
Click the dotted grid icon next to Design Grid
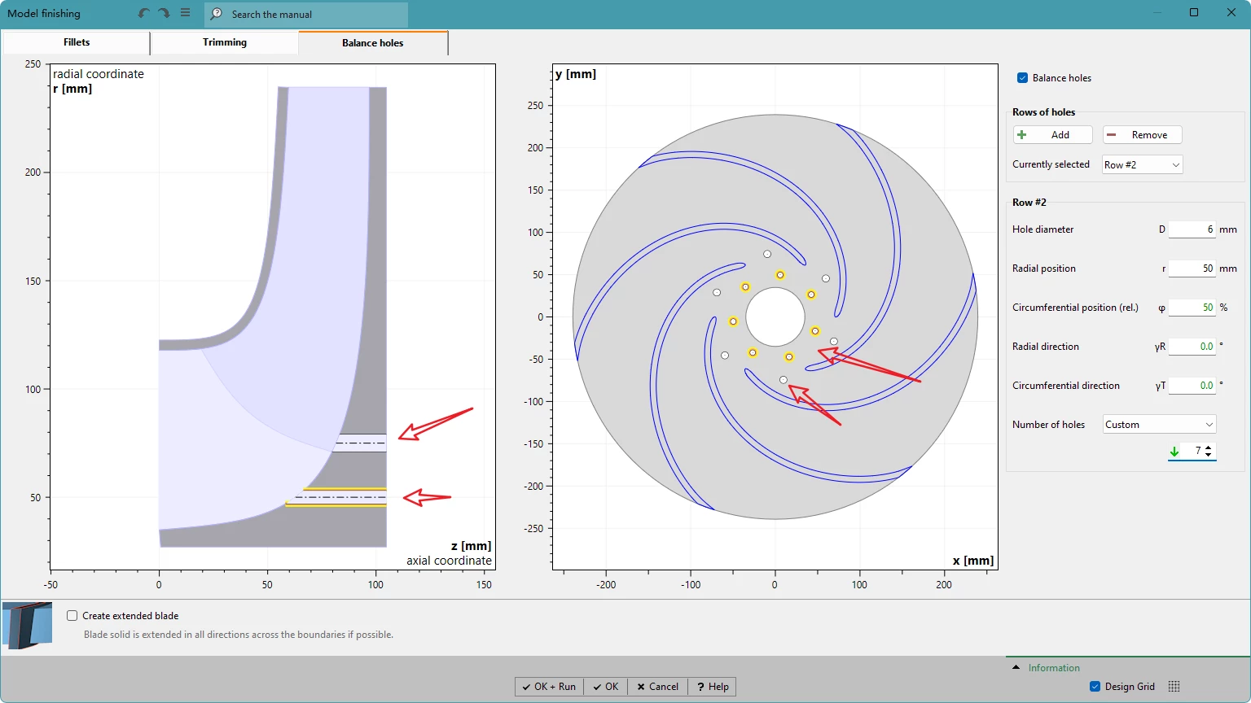click(x=1174, y=687)
